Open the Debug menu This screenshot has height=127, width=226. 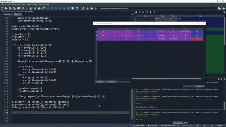[23, 5]
